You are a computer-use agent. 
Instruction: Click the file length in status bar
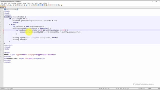pyautogui.click(x=102, y=89)
